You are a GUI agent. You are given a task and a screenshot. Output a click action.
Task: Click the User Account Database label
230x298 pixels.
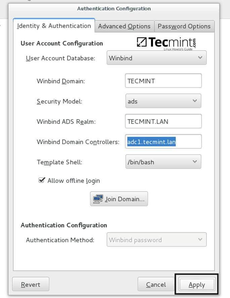(x=61, y=58)
